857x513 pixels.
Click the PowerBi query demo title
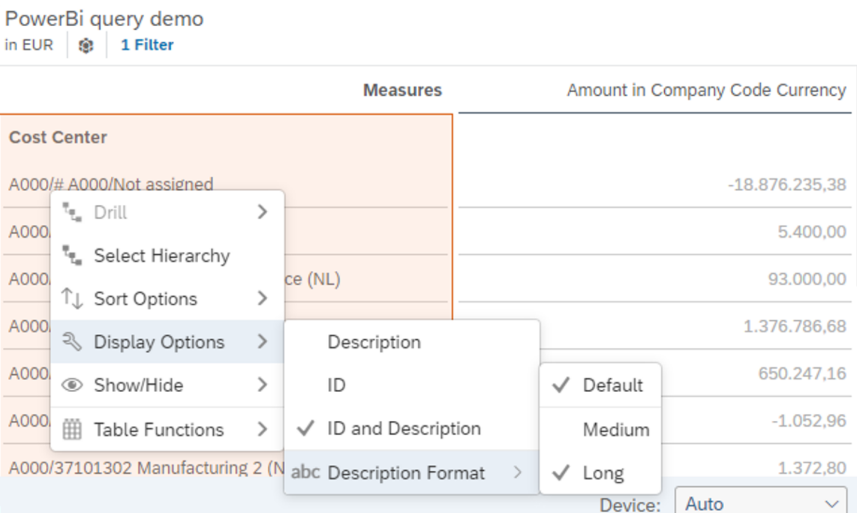[x=104, y=19]
